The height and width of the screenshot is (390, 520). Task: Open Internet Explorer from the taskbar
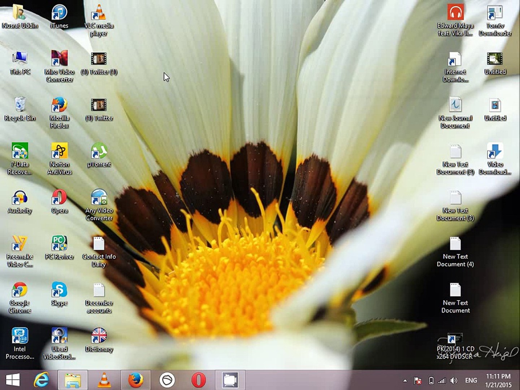pos(41,380)
